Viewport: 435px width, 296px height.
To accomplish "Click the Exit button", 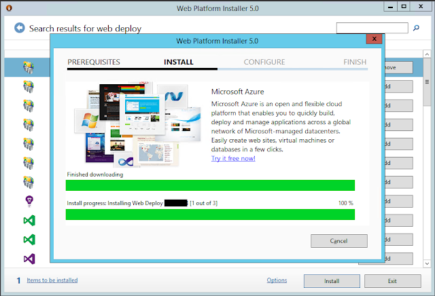I will 393,281.
